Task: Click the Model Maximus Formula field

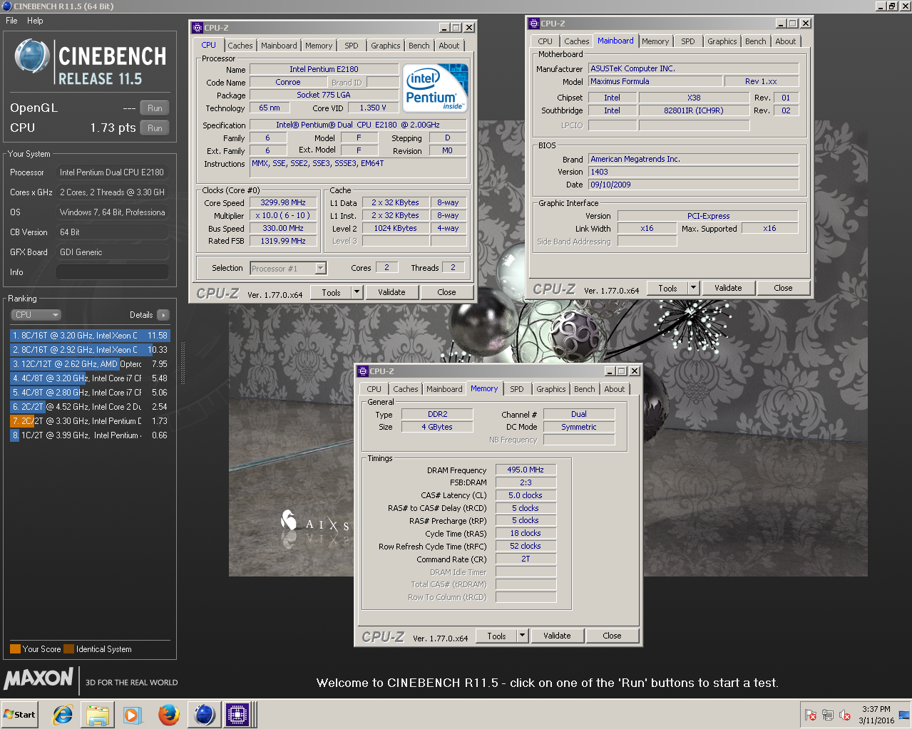Action: pos(655,82)
